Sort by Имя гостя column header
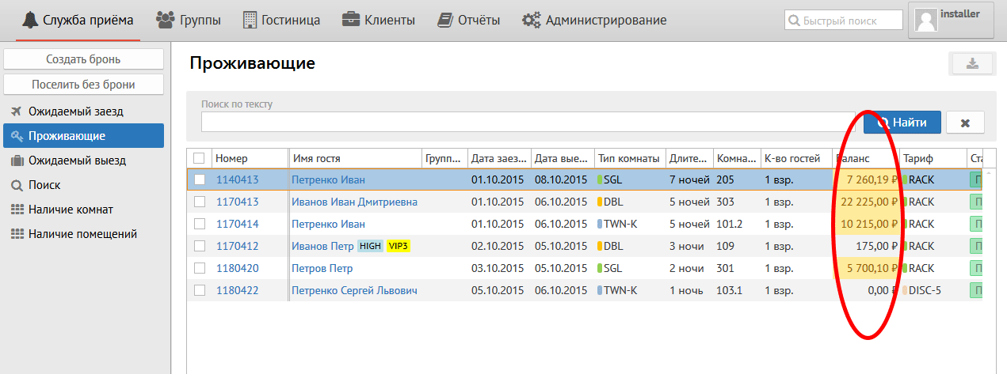This screenshot has width=1007, height=374. (316, 158)
